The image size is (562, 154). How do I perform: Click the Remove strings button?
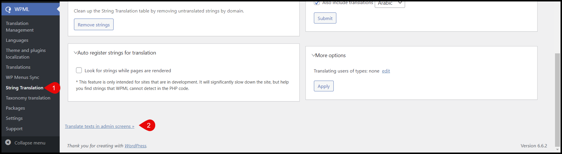(x=93, y=25)
